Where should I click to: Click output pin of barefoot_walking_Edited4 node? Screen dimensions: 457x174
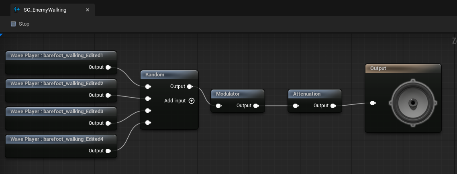(x=108, y=151)
